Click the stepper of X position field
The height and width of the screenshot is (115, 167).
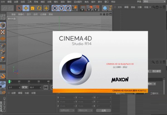click(74, 97)
